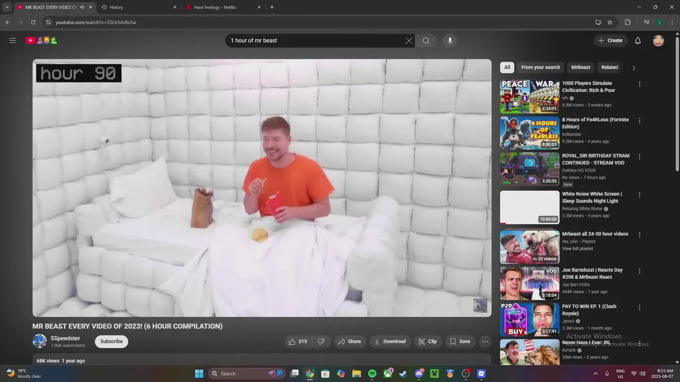Switch to Hard Feelings - Netflix tab
The height and width of the screenshot is (382, 680).
223,7
